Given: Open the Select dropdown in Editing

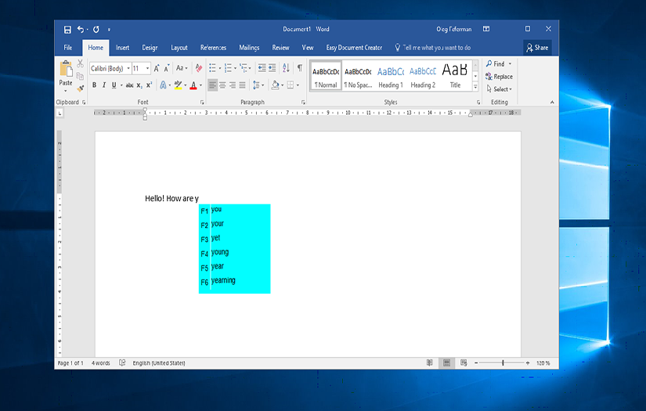Looking at the screenshot, I should (x=500, y=89).
